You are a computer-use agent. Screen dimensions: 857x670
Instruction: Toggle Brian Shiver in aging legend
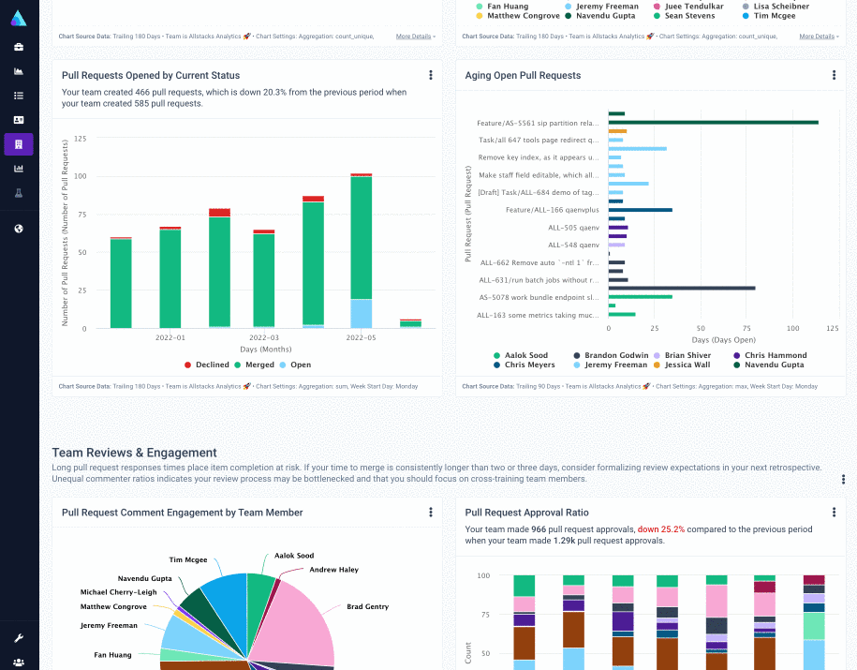[x=683, y=355]
